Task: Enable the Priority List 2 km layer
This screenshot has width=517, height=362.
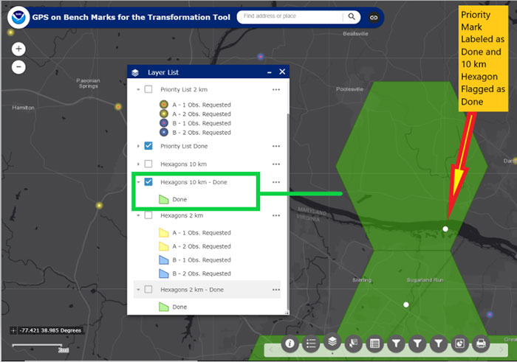Action: (x=148, y=89)
